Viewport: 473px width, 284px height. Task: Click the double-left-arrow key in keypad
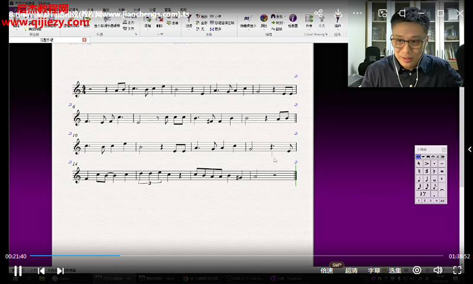442,171
